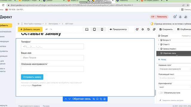Image resolution: width=191 pixels, height=107 pixels.
Task: Click Реклама footer link
Action: 46,106
